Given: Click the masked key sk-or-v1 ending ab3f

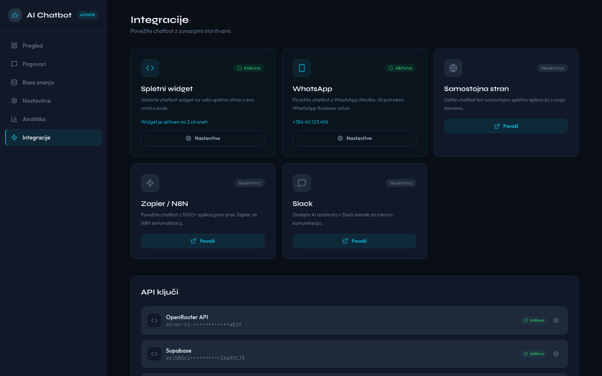Looking at the screenshot, I should click(204, 325).
